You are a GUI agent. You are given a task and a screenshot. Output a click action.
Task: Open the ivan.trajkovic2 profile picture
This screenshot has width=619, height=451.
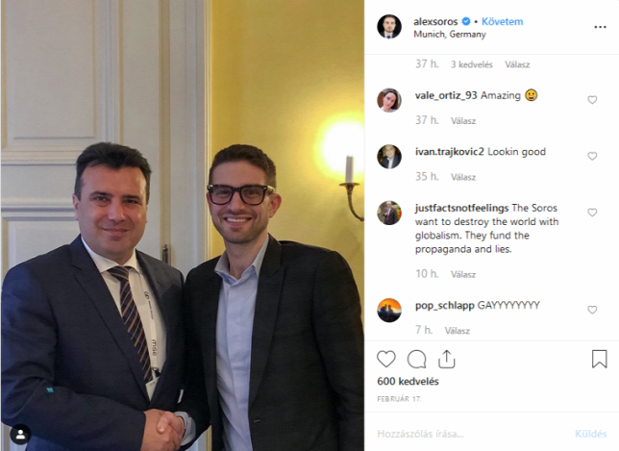click(x=389, y=157)
